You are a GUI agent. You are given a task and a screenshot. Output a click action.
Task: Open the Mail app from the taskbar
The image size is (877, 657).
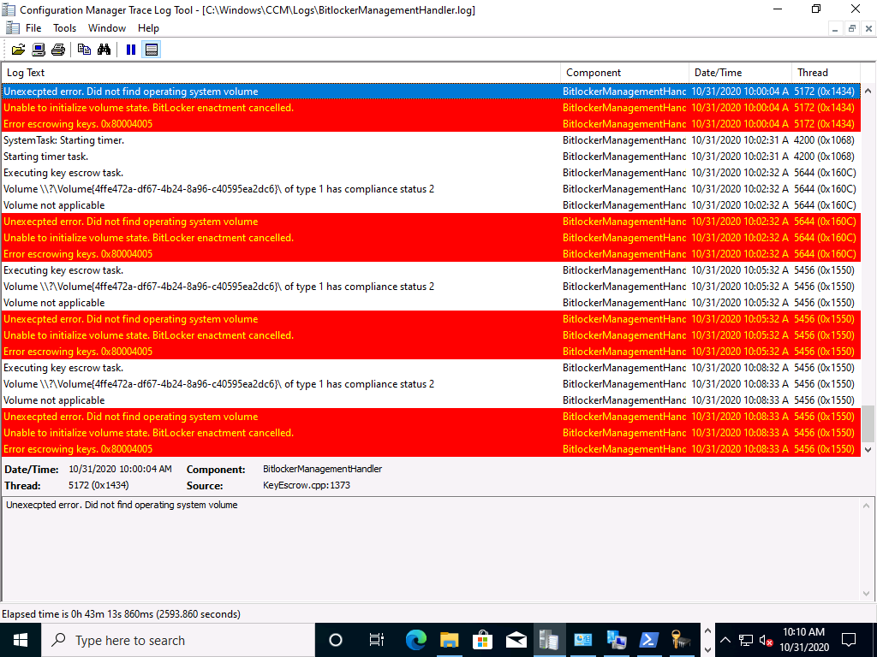pos(516,640)
